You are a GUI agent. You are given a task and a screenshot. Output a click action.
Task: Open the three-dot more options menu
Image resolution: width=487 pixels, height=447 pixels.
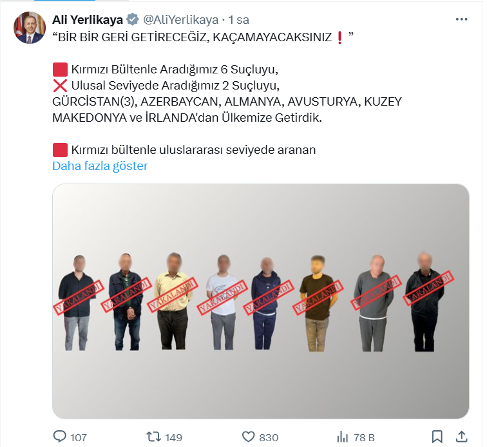[x=461, y=19]
